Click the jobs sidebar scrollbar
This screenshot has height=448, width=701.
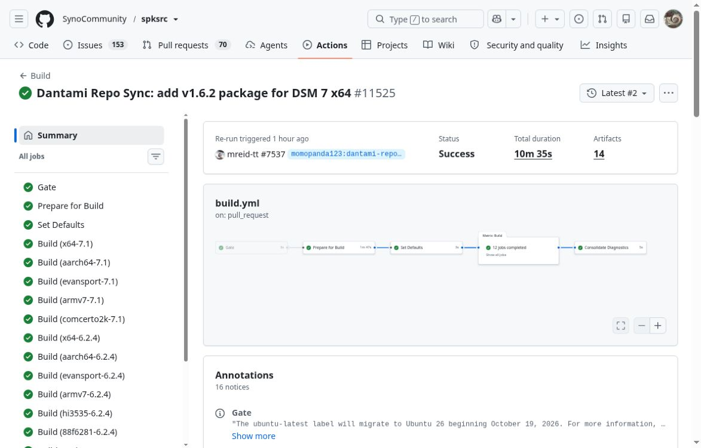click(x=185, y=240)
